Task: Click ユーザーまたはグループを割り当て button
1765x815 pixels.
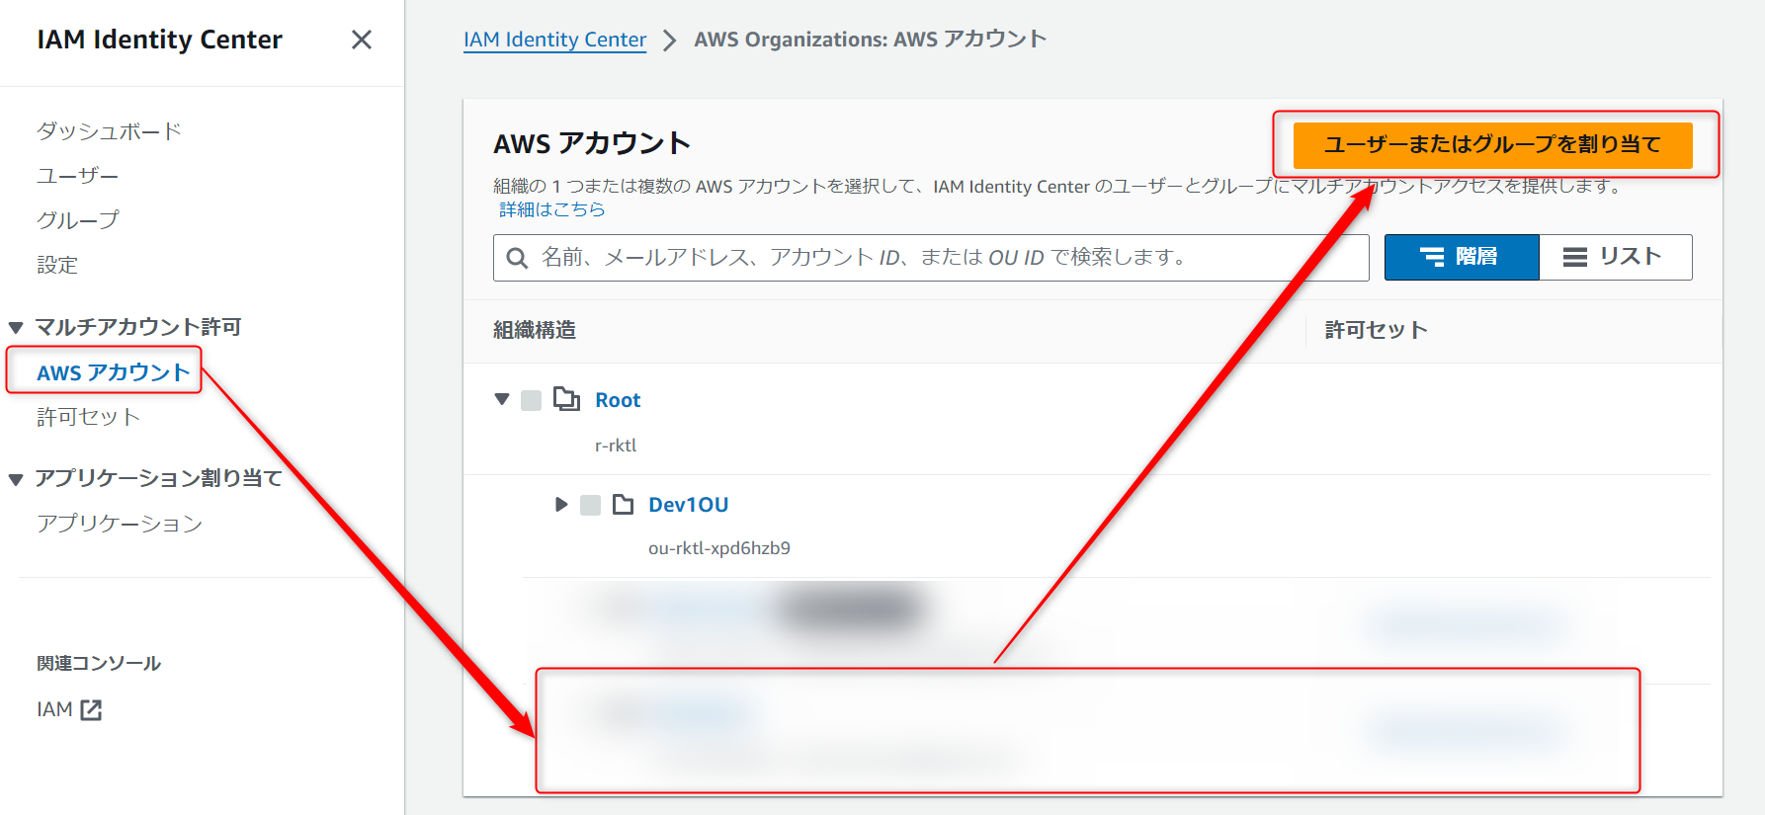Action: pos(1492,144)
